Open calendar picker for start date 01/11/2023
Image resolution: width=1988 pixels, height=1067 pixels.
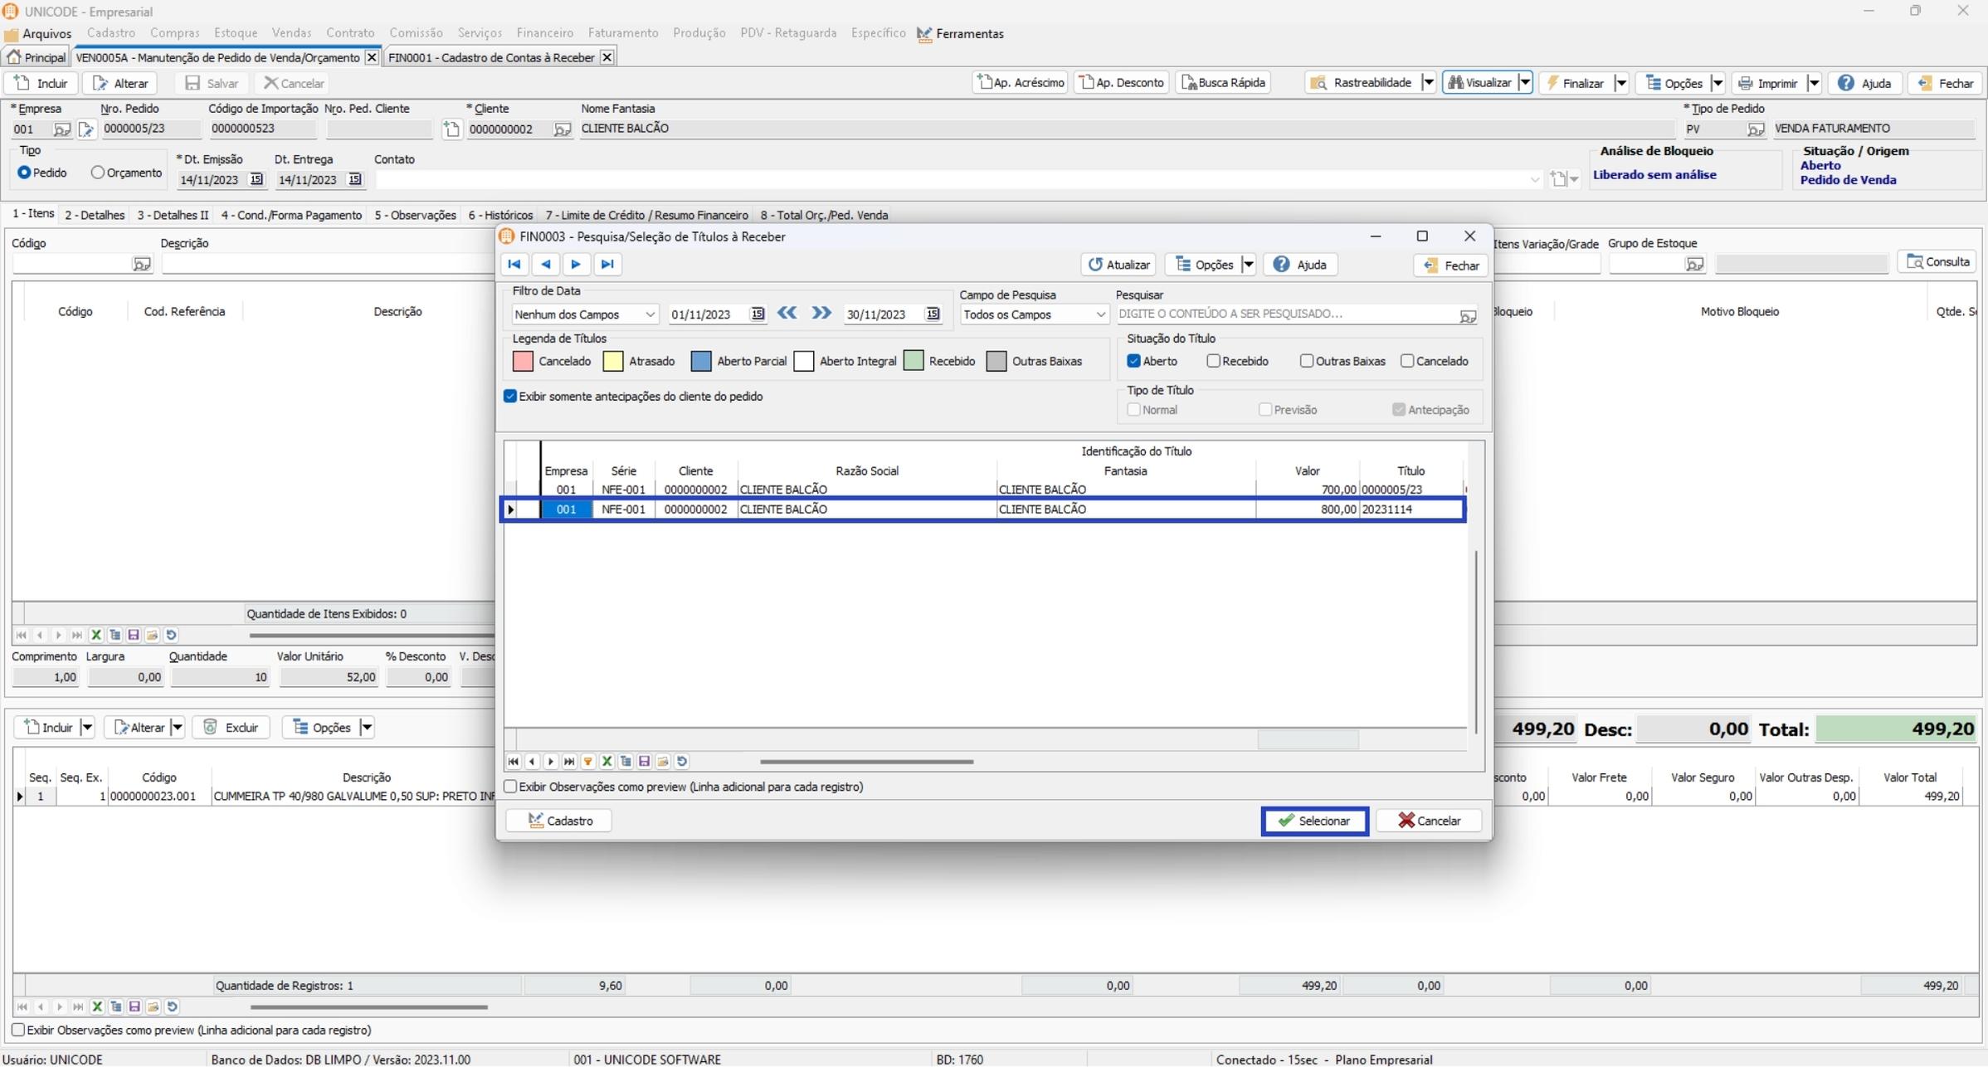[x=758, y=314]
